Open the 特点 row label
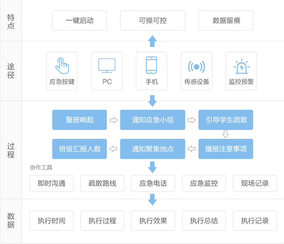The height and width of the screenshot is (244, 284). [x=11, y=21]
